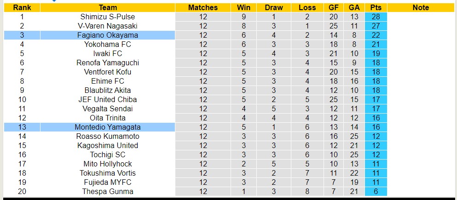The height and width of the screenshot is (200, 457).
Task: Open the Iwaki FC team entry
Action: click(108, 53)
